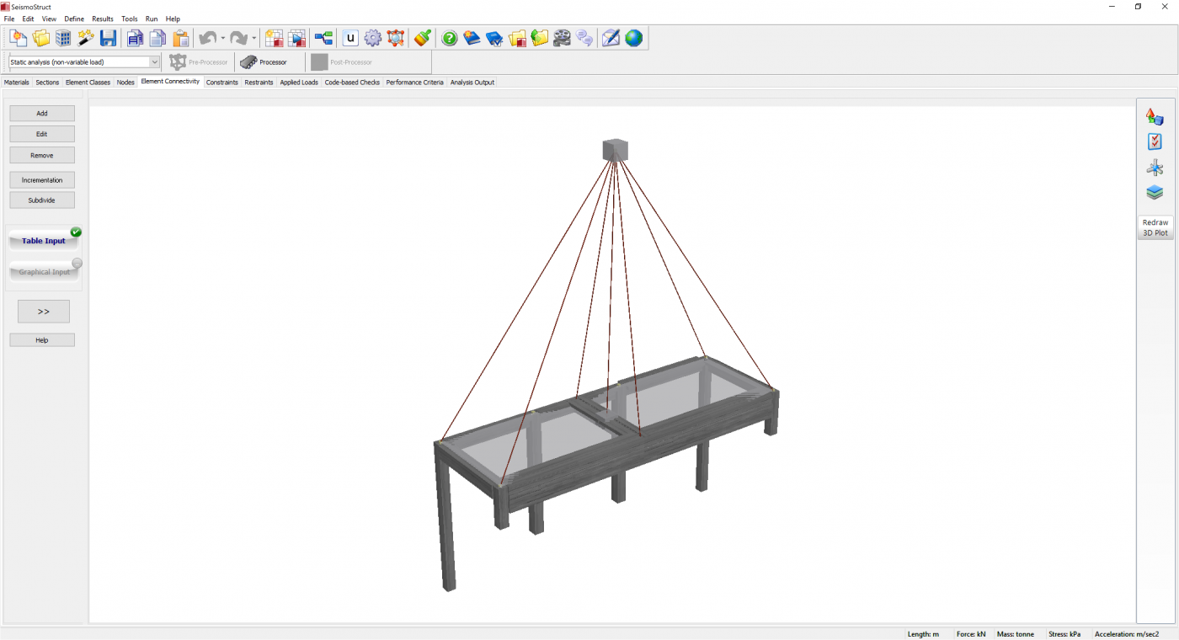Click the grey cube node atop the model
The height and width of the screenshot is (640, 1179).
pyautogui.click(x=616, y=150)
